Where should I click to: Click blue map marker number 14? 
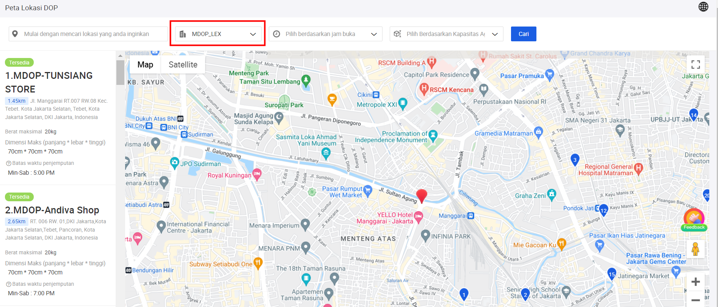tap(693, 115)
